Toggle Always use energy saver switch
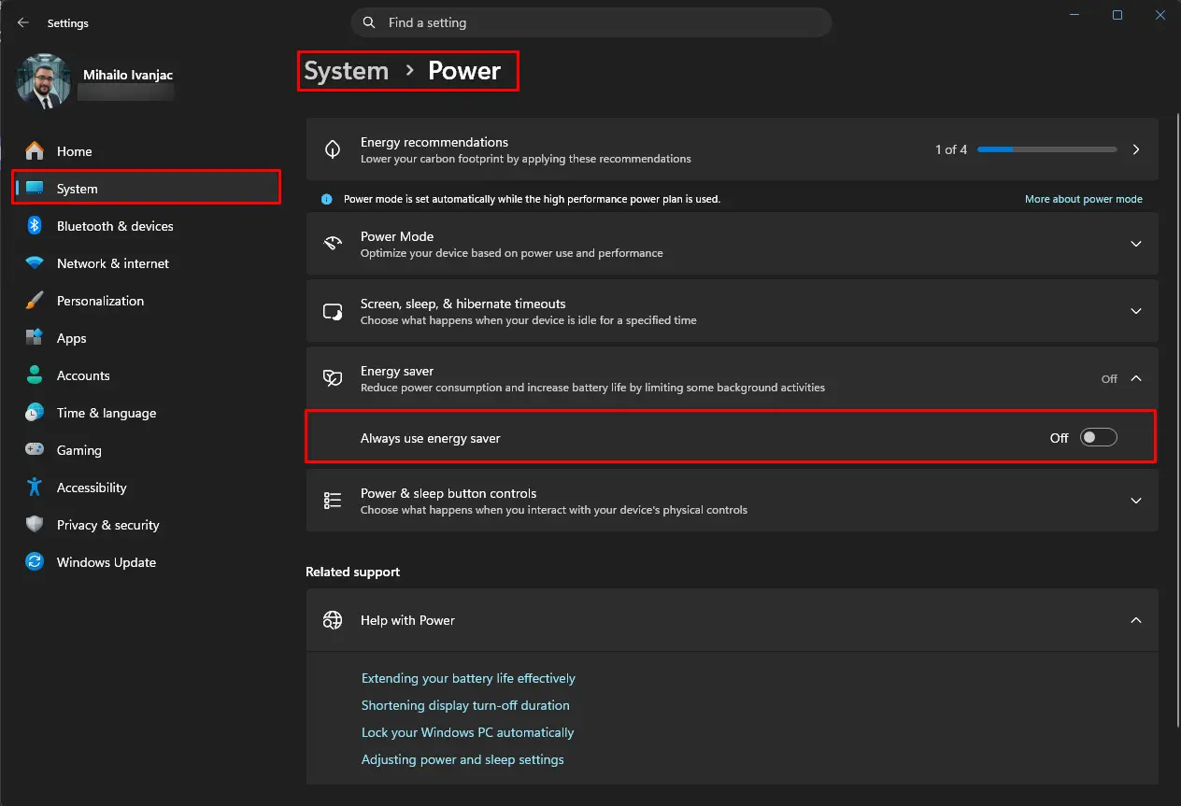 1099,438
